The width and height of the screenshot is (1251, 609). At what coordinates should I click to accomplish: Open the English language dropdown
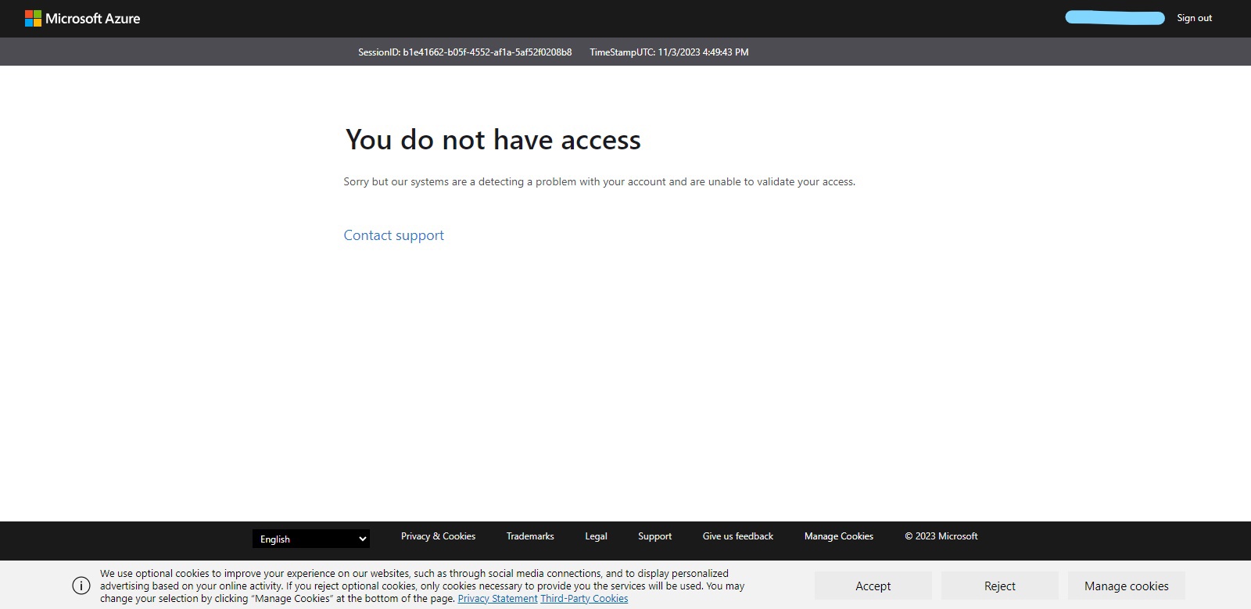(311, 539)
